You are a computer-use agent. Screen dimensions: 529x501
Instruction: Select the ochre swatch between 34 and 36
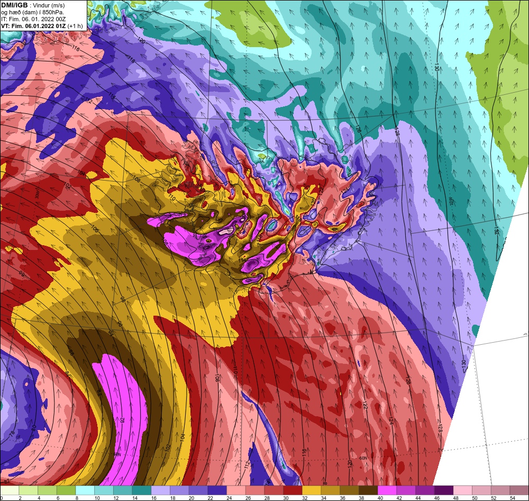point(331,490)
